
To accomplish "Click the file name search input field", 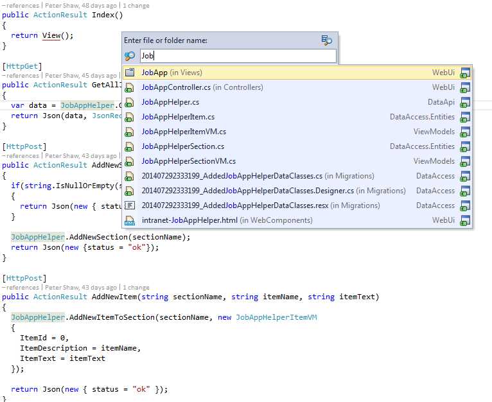I will click(238, 56).
